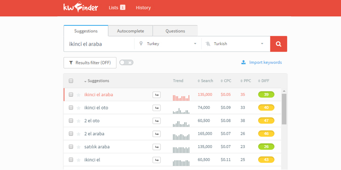The image size is (341, 170).
Task: Toggle the results filter switch
Action: click(126, 62)
